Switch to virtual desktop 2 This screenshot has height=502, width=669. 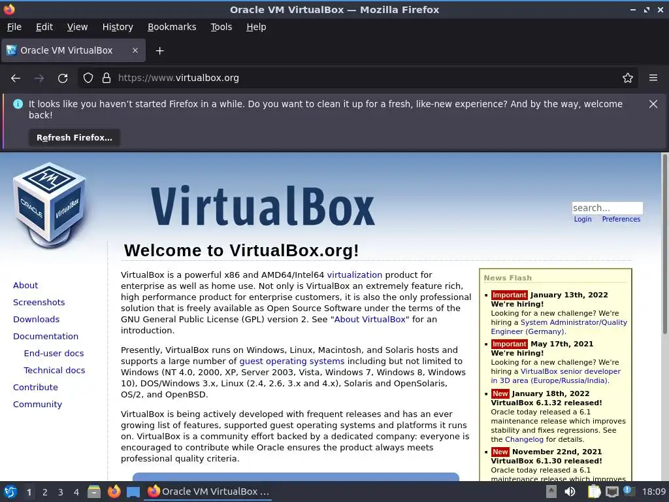[45, 492]
